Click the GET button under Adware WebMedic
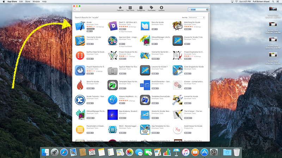The width and height of the screenshot is (282, 158). coord(122,103)
